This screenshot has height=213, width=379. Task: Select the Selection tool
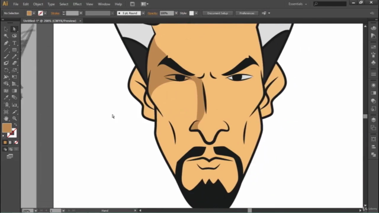point(6,29)
